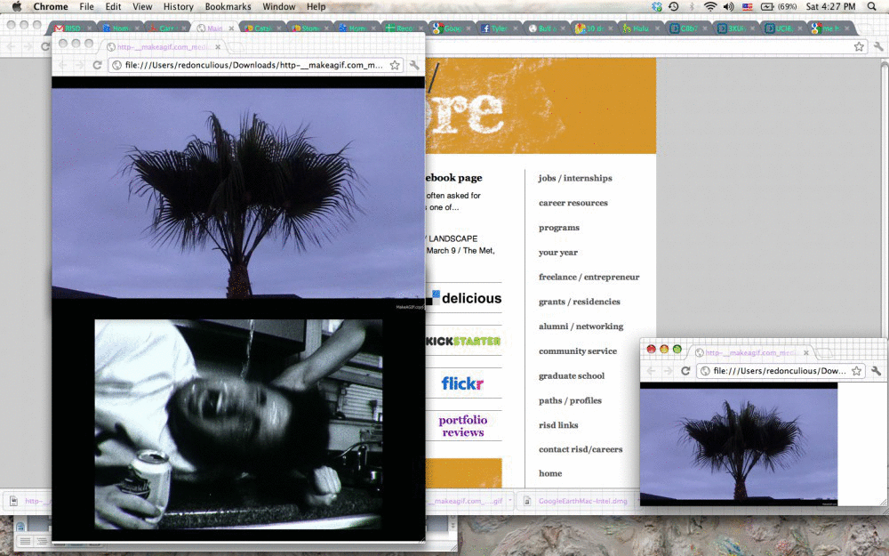Click the Bluetooth icon in the menu bar
Image resolution: width=889 pixels, height=556 pixels.
click(692, 6)
